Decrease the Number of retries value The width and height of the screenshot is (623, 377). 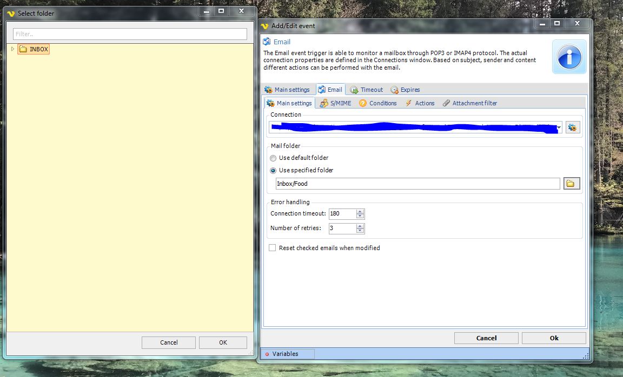tap(361, 231)
